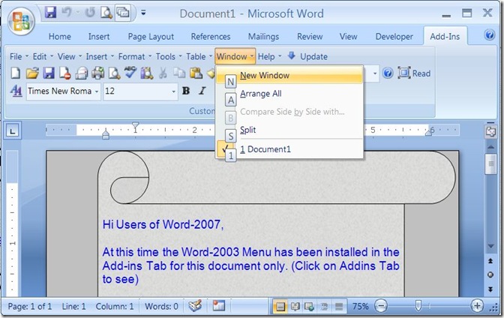Open ribbon Help at top right

(490, 34)
